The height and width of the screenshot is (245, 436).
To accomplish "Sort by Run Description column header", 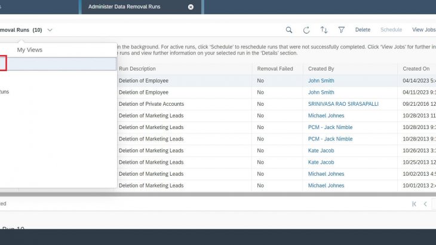I will click(137, 69).
